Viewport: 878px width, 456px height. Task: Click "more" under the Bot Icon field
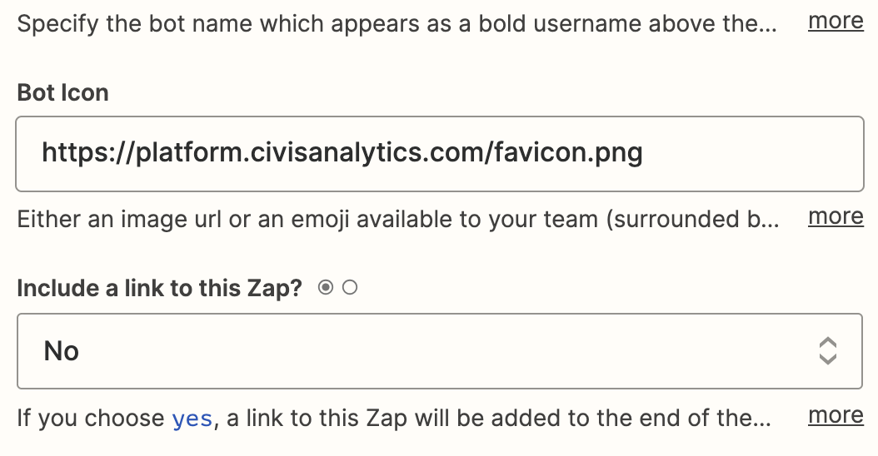[836, 216]
